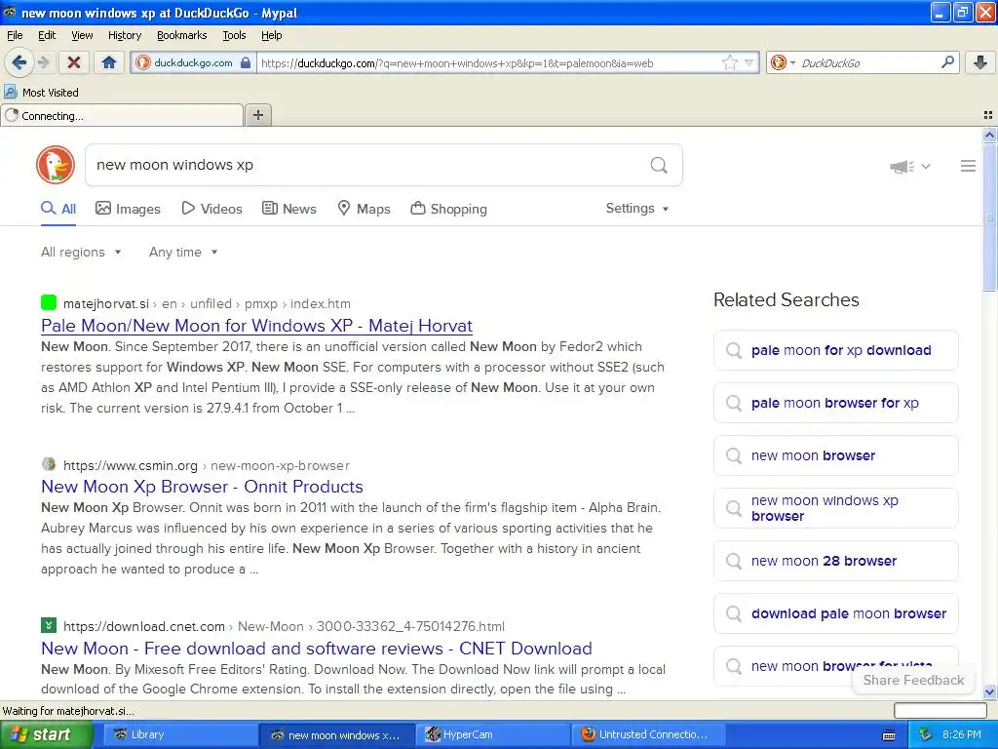This screenshot has height=749, width=998.
Task: Open the Home page button
Action: pos(109,62)
